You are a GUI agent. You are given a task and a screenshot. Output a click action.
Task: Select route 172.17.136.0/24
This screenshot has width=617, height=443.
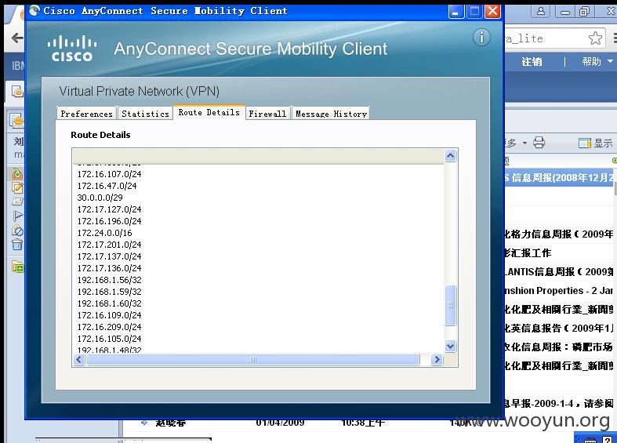[x=109, y=268]
